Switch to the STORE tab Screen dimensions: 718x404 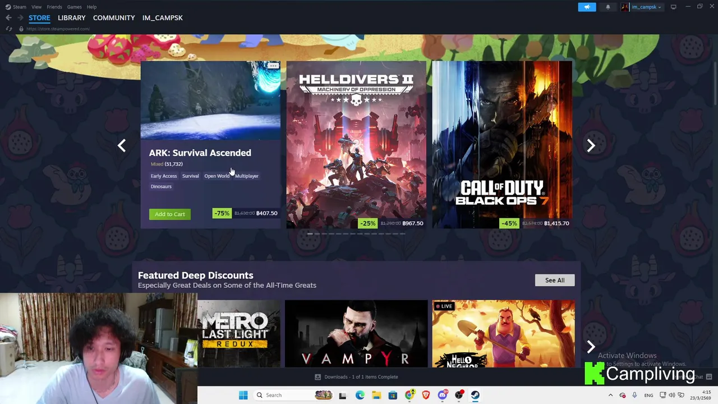(39, 18)
